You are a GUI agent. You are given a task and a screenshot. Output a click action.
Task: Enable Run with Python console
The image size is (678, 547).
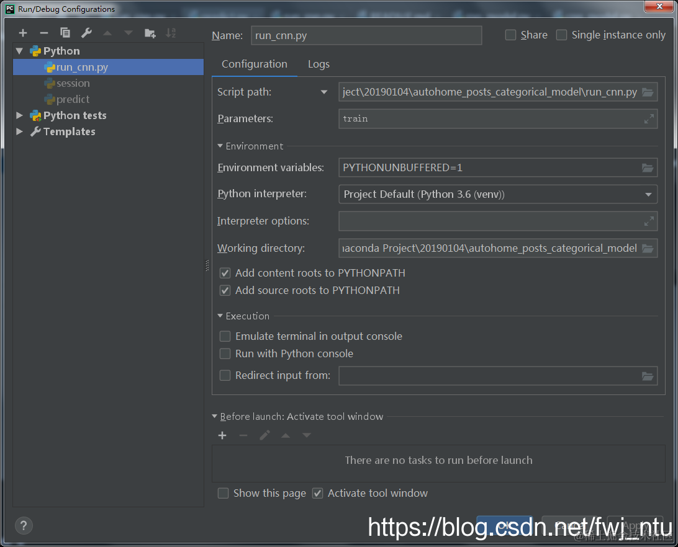(x=225, y=354)
